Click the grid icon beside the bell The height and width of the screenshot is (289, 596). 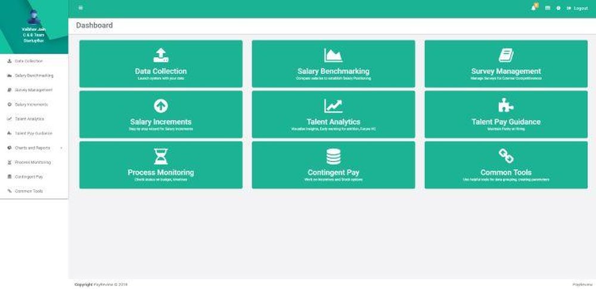tap(547, 8)
